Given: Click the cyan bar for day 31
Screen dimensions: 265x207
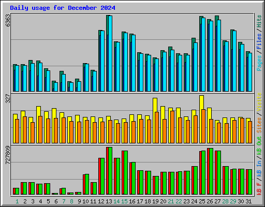Looking at the screenshot, I should [x=250, y=72].
